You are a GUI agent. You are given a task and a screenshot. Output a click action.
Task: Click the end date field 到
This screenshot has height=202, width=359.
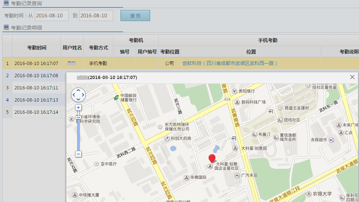96,16
